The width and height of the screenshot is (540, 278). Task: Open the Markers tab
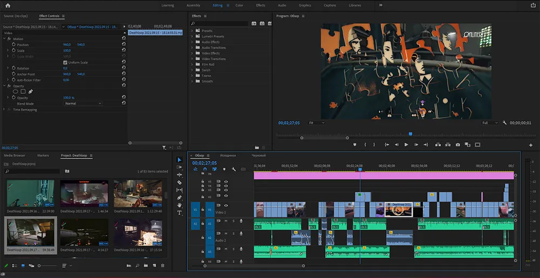tap(43, 155)
